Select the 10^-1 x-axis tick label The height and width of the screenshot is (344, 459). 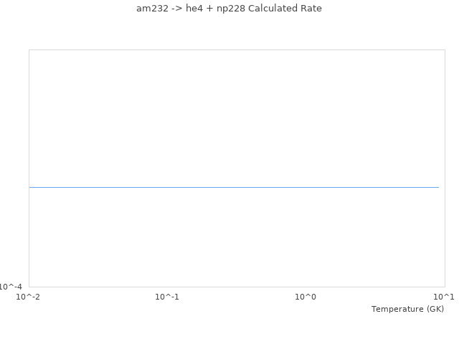tap(167, 297)
